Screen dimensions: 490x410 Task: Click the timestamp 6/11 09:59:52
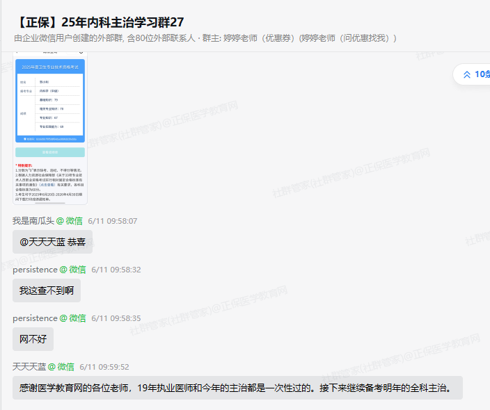(104, 367)
